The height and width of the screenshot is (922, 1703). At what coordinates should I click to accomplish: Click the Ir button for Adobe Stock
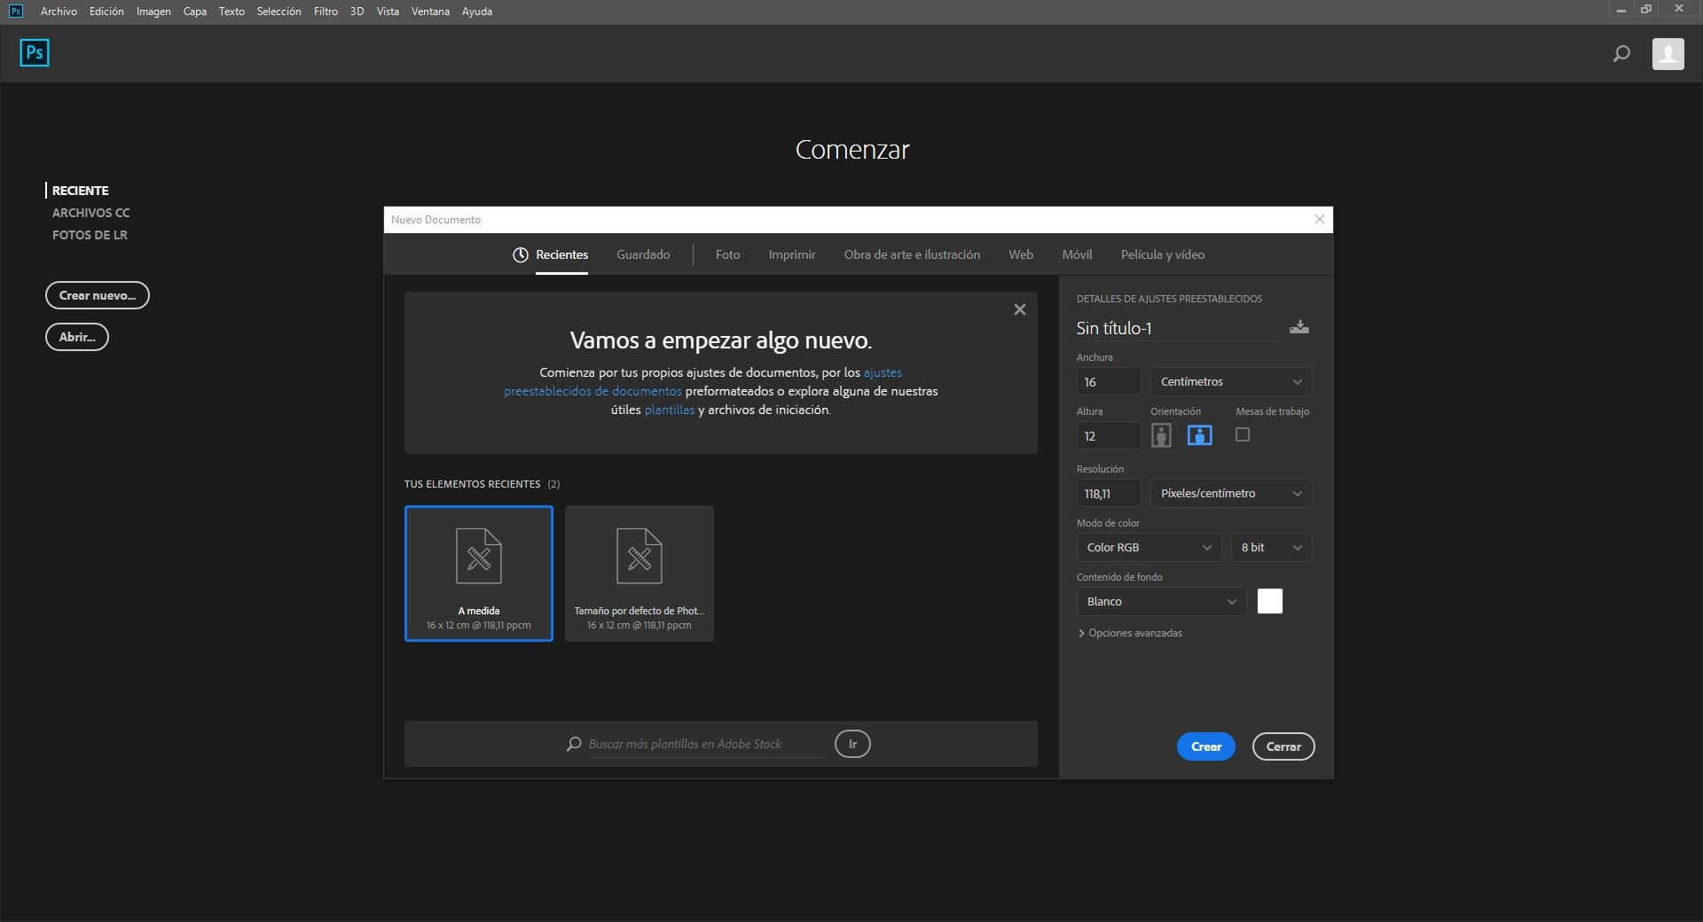[x=852, y=744]
